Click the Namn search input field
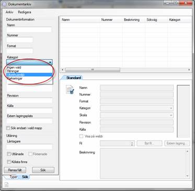195x191 pixels. 29,30
